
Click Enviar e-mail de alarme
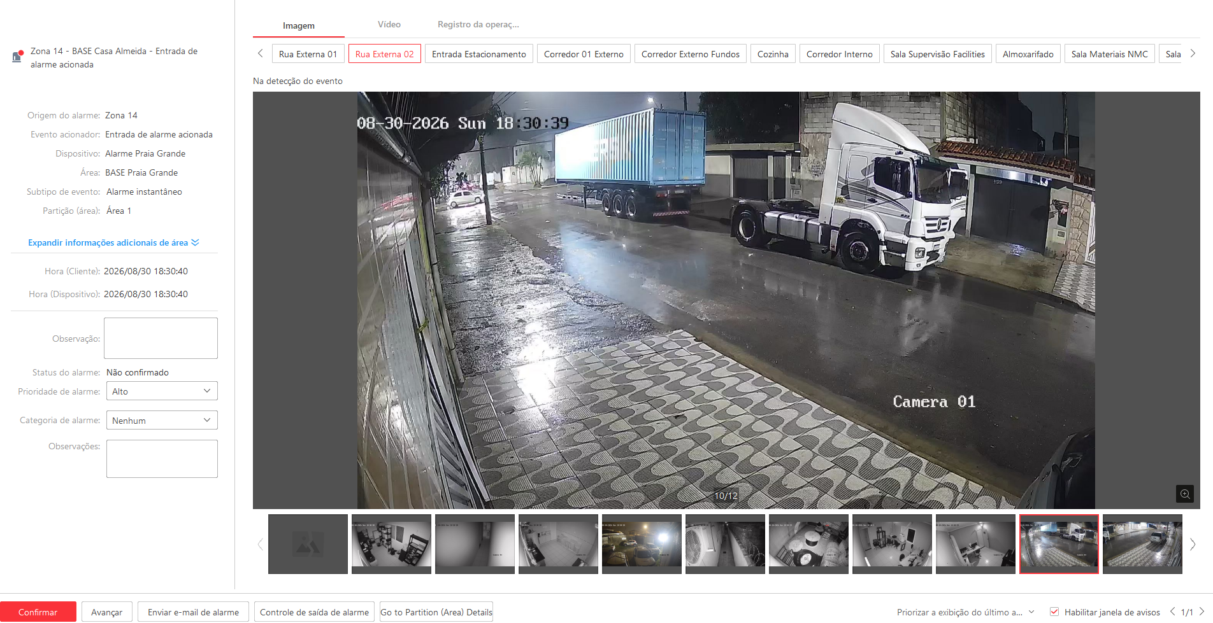click(x=194, y=612)
